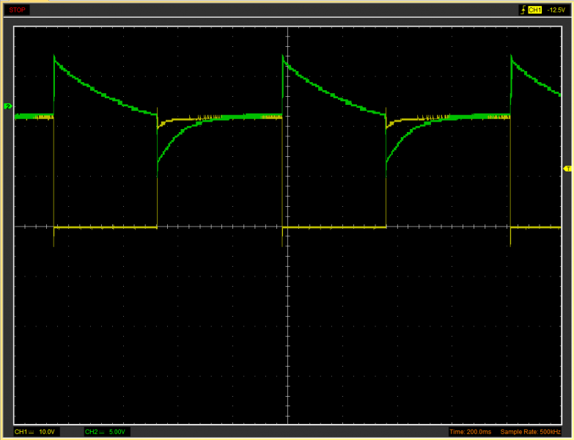Toggle the CH1 label in the bottom bar

point(20,432)
